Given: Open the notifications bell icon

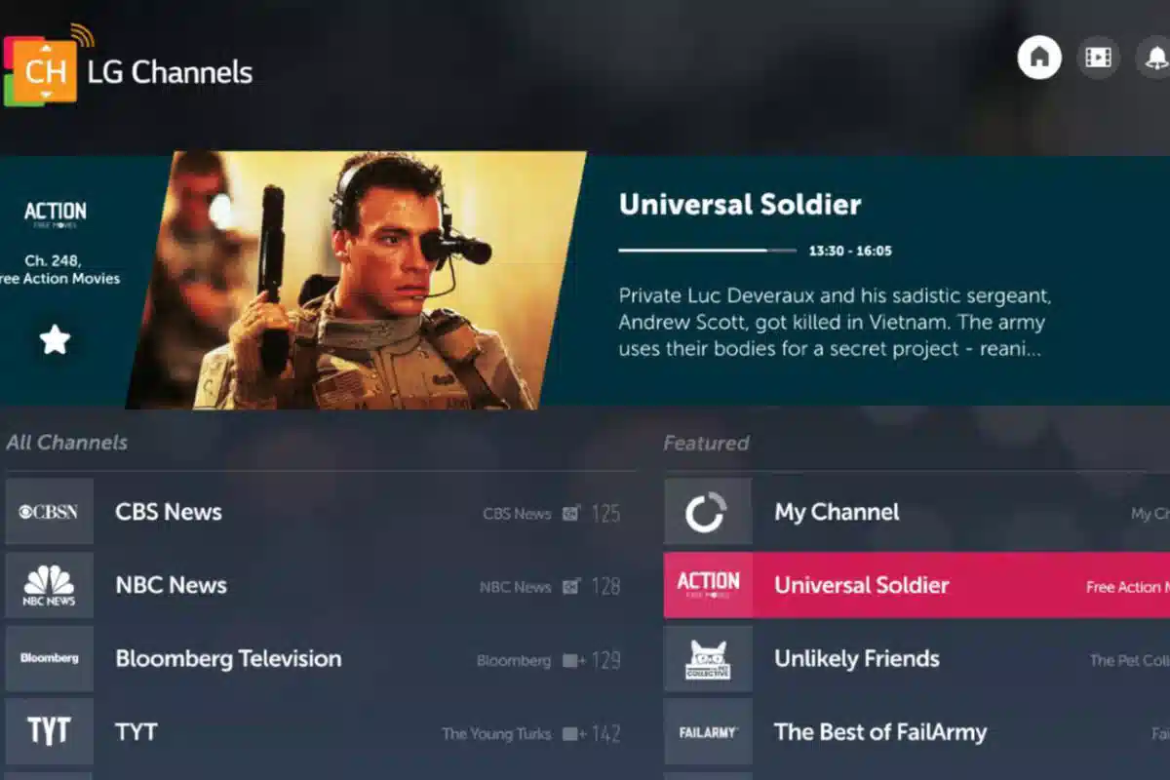Looking at the screenshot, I should click(1154, 58).
